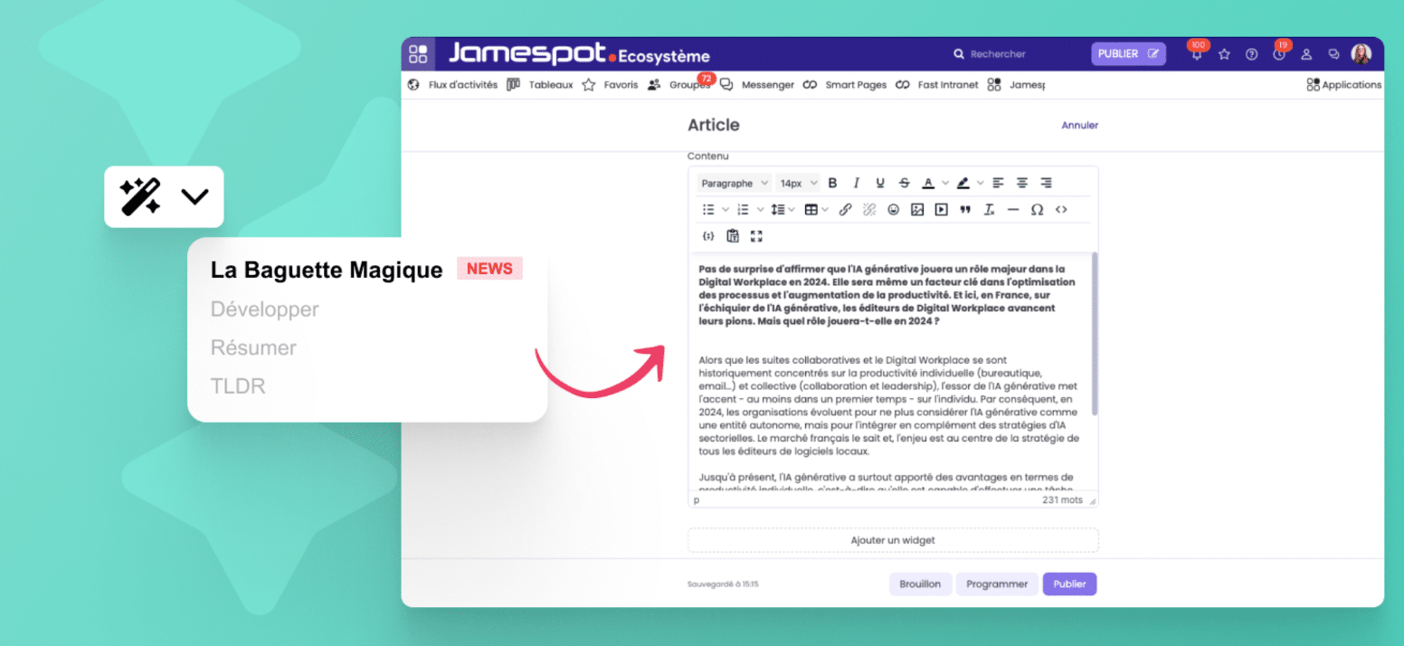Image resolution: width=1404 pixels, height=646 pixels.
Task: Paste as text using clipboard icon
Action: tap(733, 236)
